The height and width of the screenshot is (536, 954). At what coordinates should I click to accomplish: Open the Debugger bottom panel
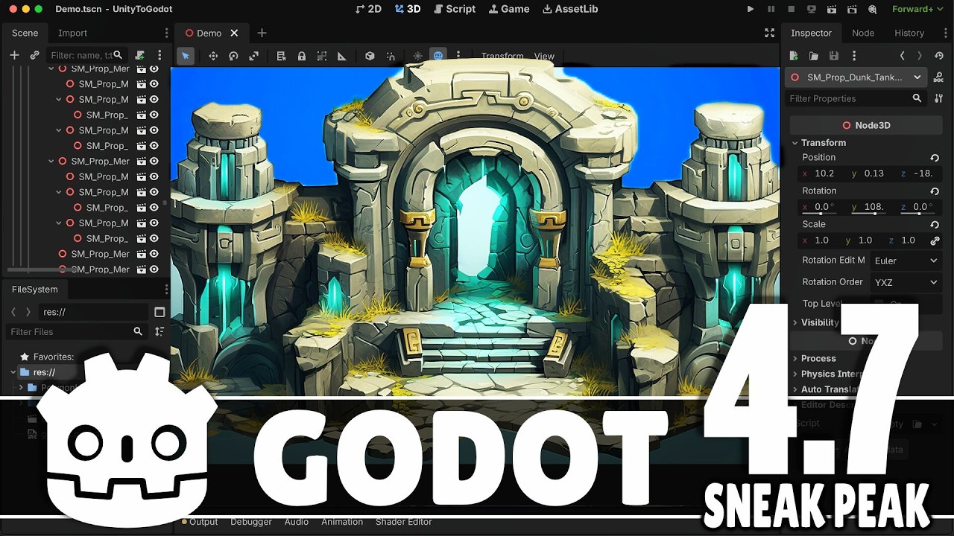pos(251,522)
